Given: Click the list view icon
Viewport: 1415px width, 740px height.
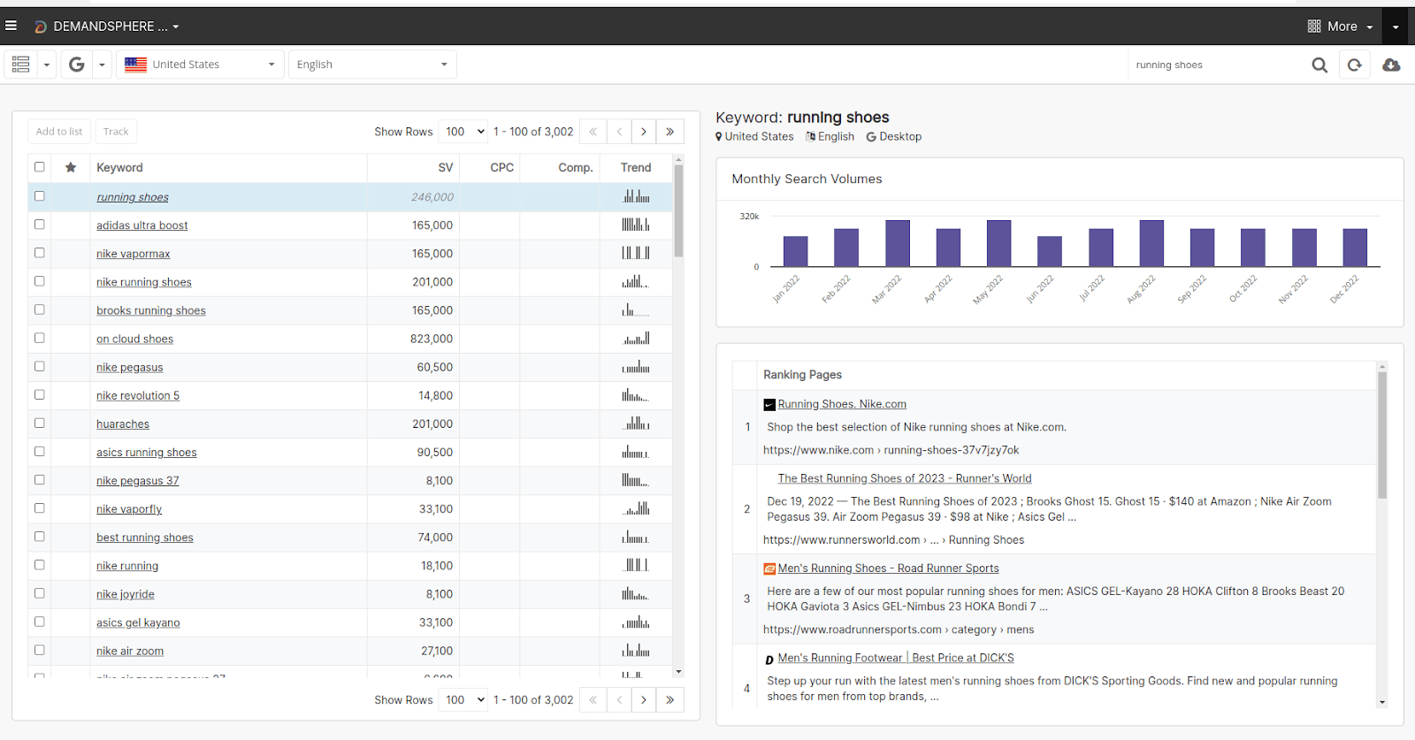Looking at the screenshot, I should point(21,65).
